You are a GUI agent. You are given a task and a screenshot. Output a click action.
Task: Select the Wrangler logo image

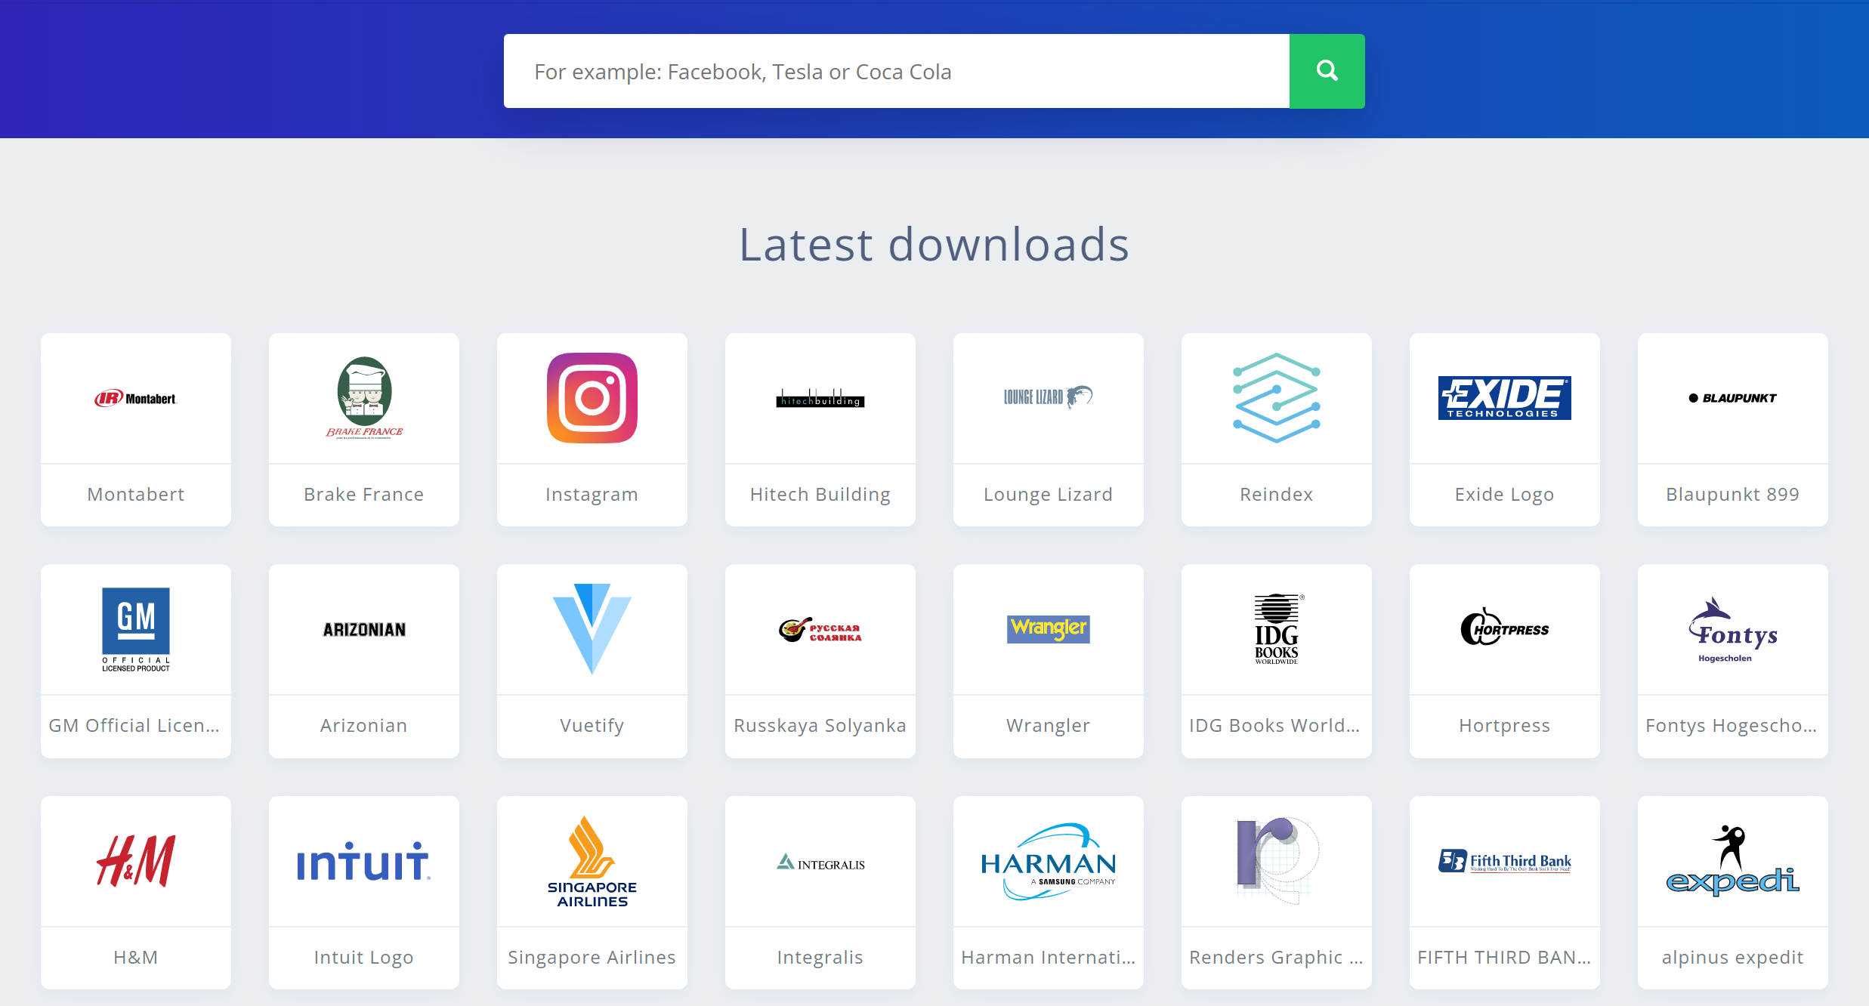pos(1048,629)
